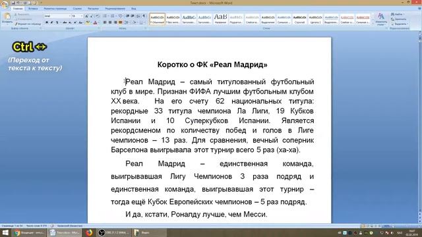Toggle subscript formatting

(70, 22)
